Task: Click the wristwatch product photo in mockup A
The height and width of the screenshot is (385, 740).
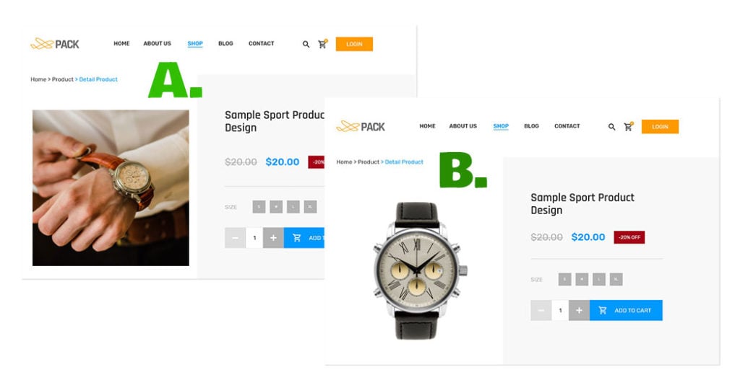Action: (111, 187)
